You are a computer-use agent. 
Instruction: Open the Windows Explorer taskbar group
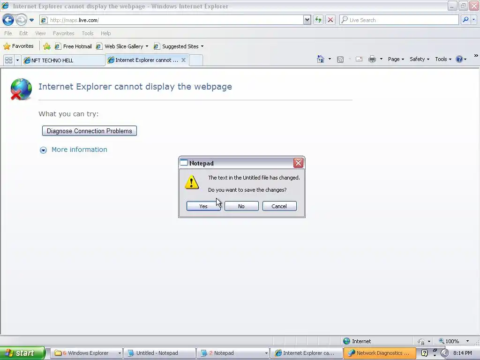tap(86, 353)
